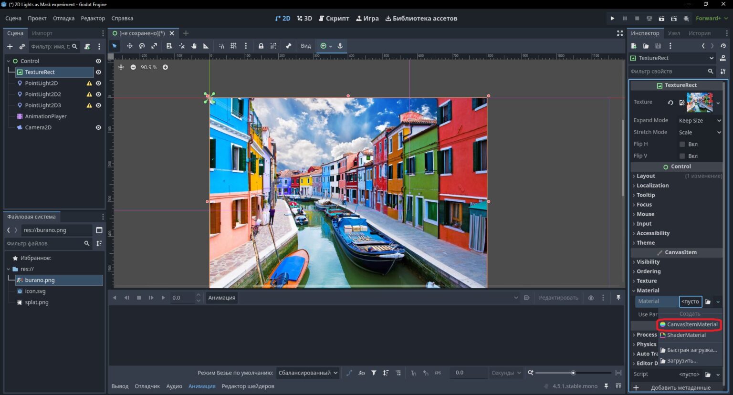Click the lock selected node icon

pos(261,46)
